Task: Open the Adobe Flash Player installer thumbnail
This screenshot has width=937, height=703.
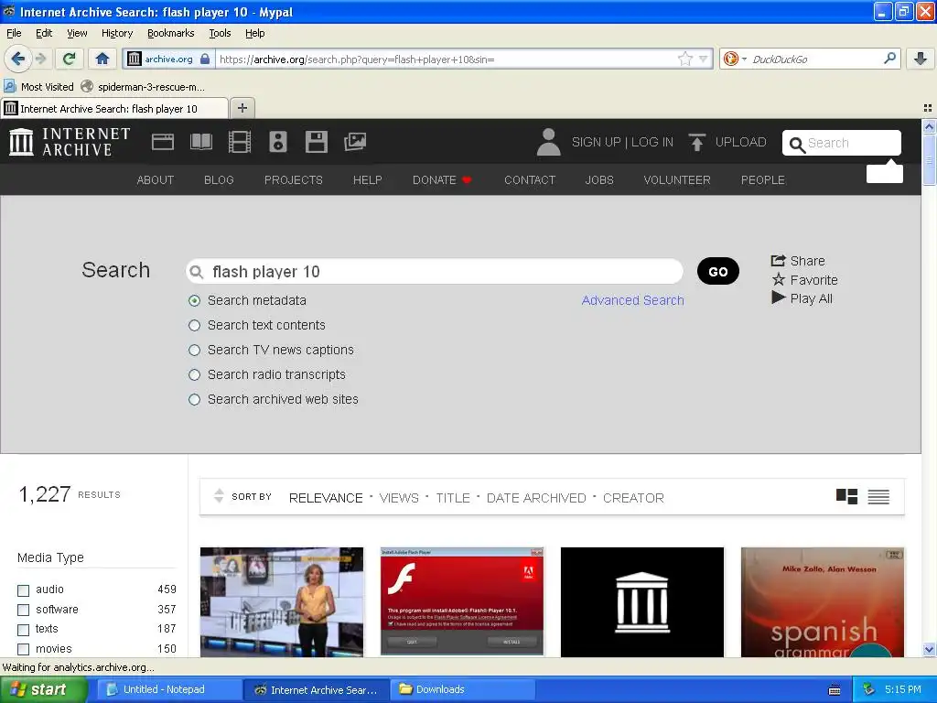Action: point(462,601)
